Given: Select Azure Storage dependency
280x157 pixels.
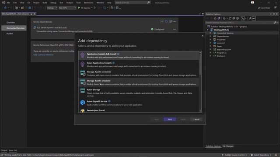Looking at the screenshot, I should click(x=139, y=92).
